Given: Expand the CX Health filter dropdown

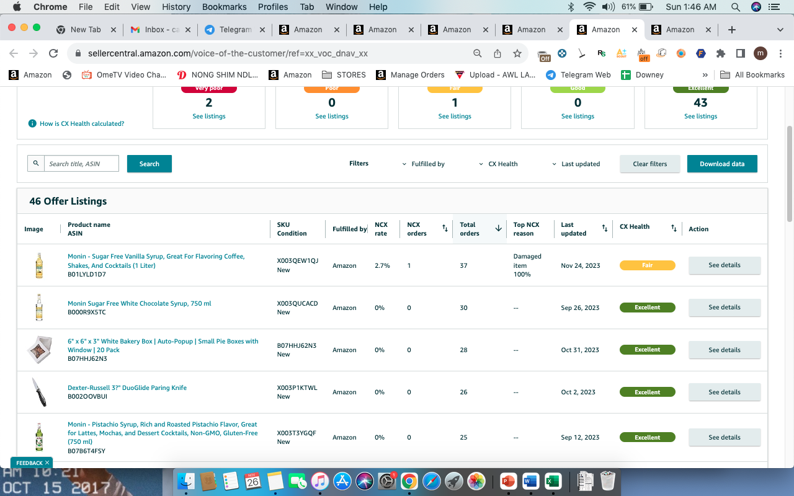Looking at the screenshot, I should [x=498, y=164].
